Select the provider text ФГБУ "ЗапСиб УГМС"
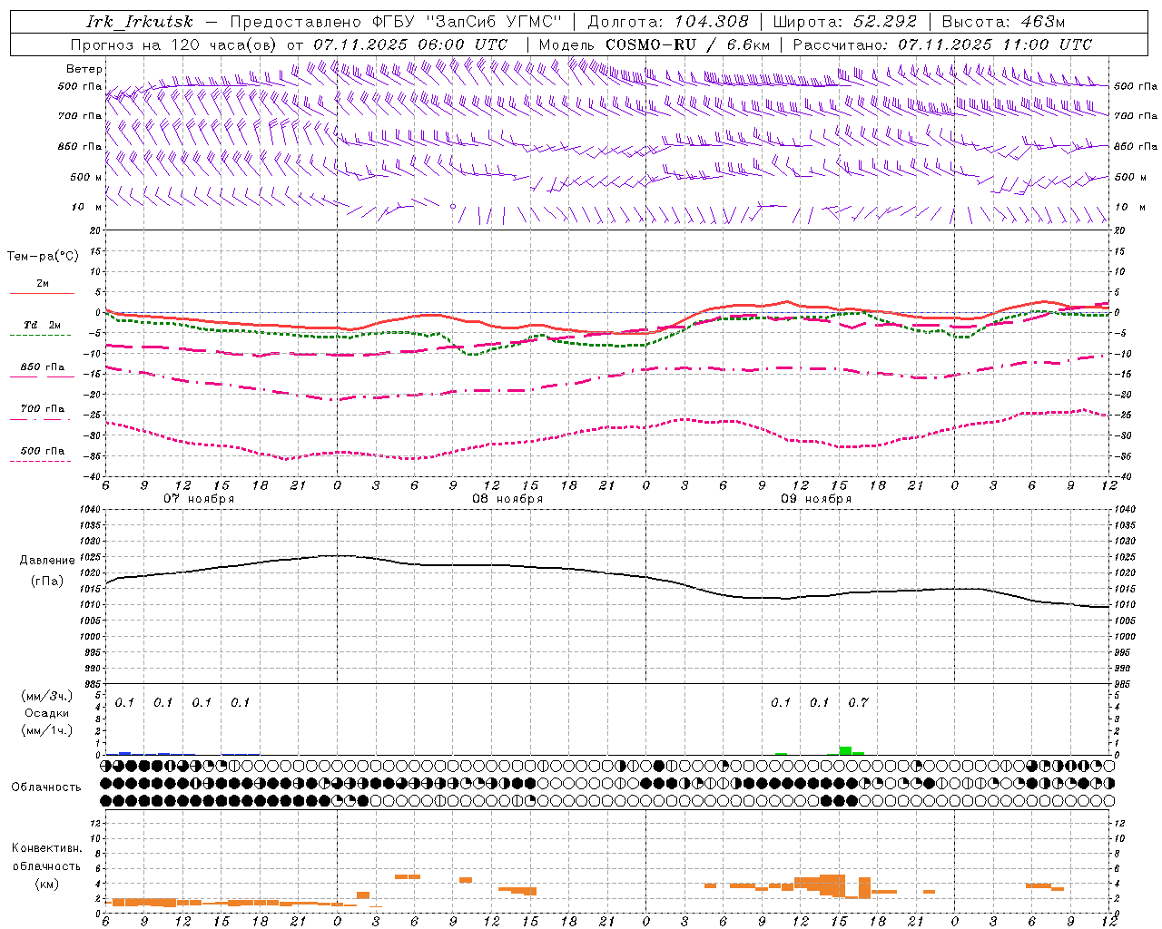 468,22
